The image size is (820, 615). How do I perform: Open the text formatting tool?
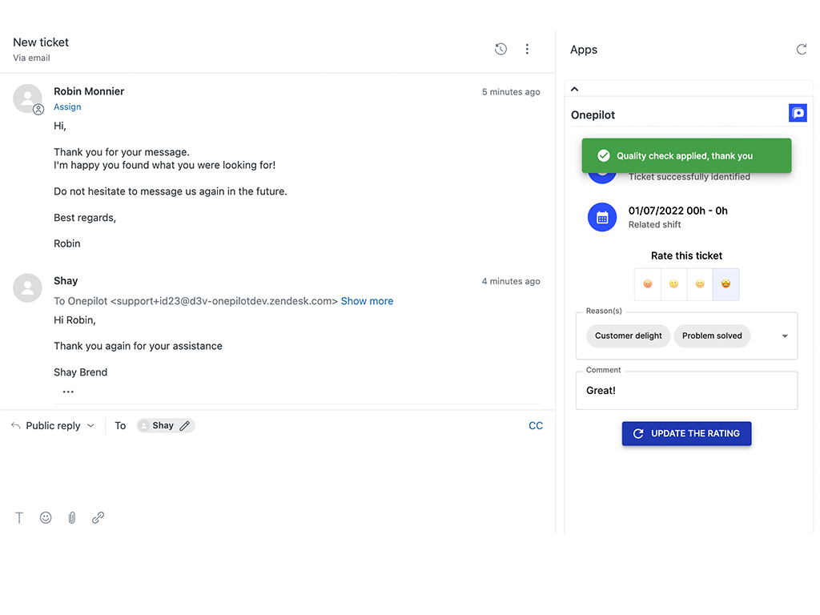pyautogui.click(x=19, y=518)
